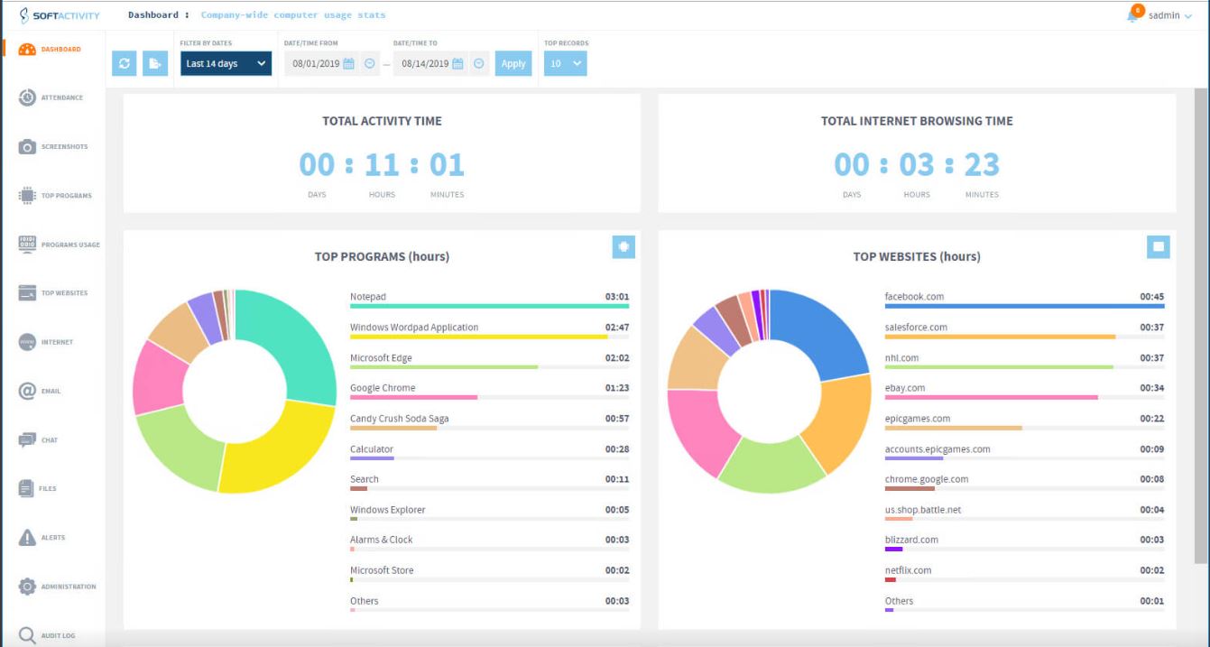The width and height of the screenshot is (1210, 647).
Task: Click the 'Company-wide computer usage stats' subtitle
Action: click(293, 15)
